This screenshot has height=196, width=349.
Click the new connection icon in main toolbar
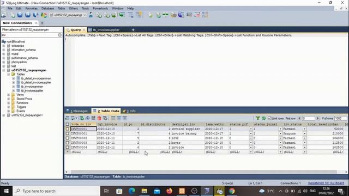pyautogui.click(x=4, y=15)
